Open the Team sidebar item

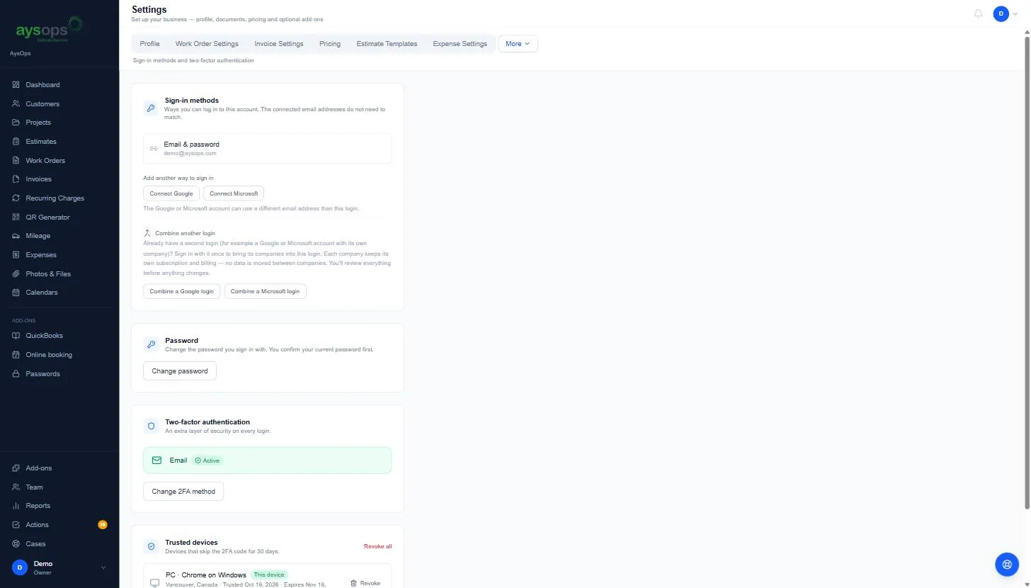click(59, 487)
